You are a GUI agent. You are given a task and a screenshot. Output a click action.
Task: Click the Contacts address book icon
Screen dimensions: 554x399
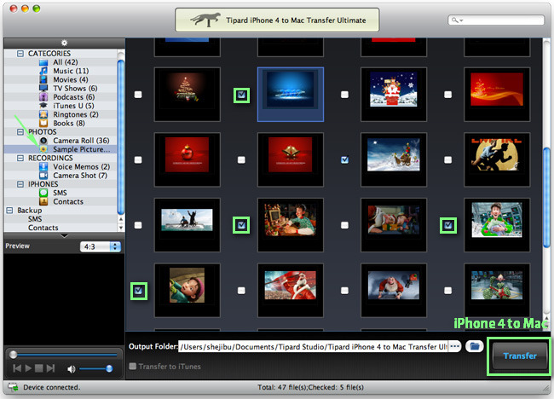tap(43, 202)
